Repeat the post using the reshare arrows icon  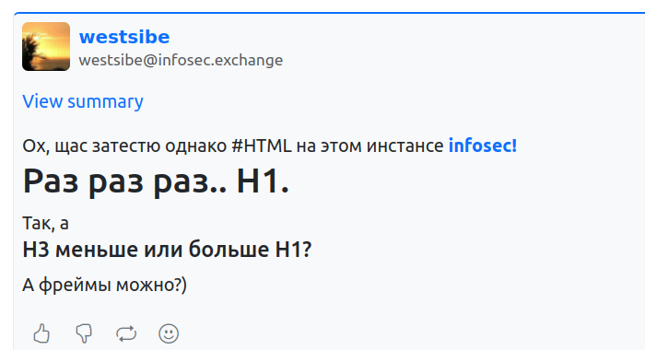coord(126,333)
